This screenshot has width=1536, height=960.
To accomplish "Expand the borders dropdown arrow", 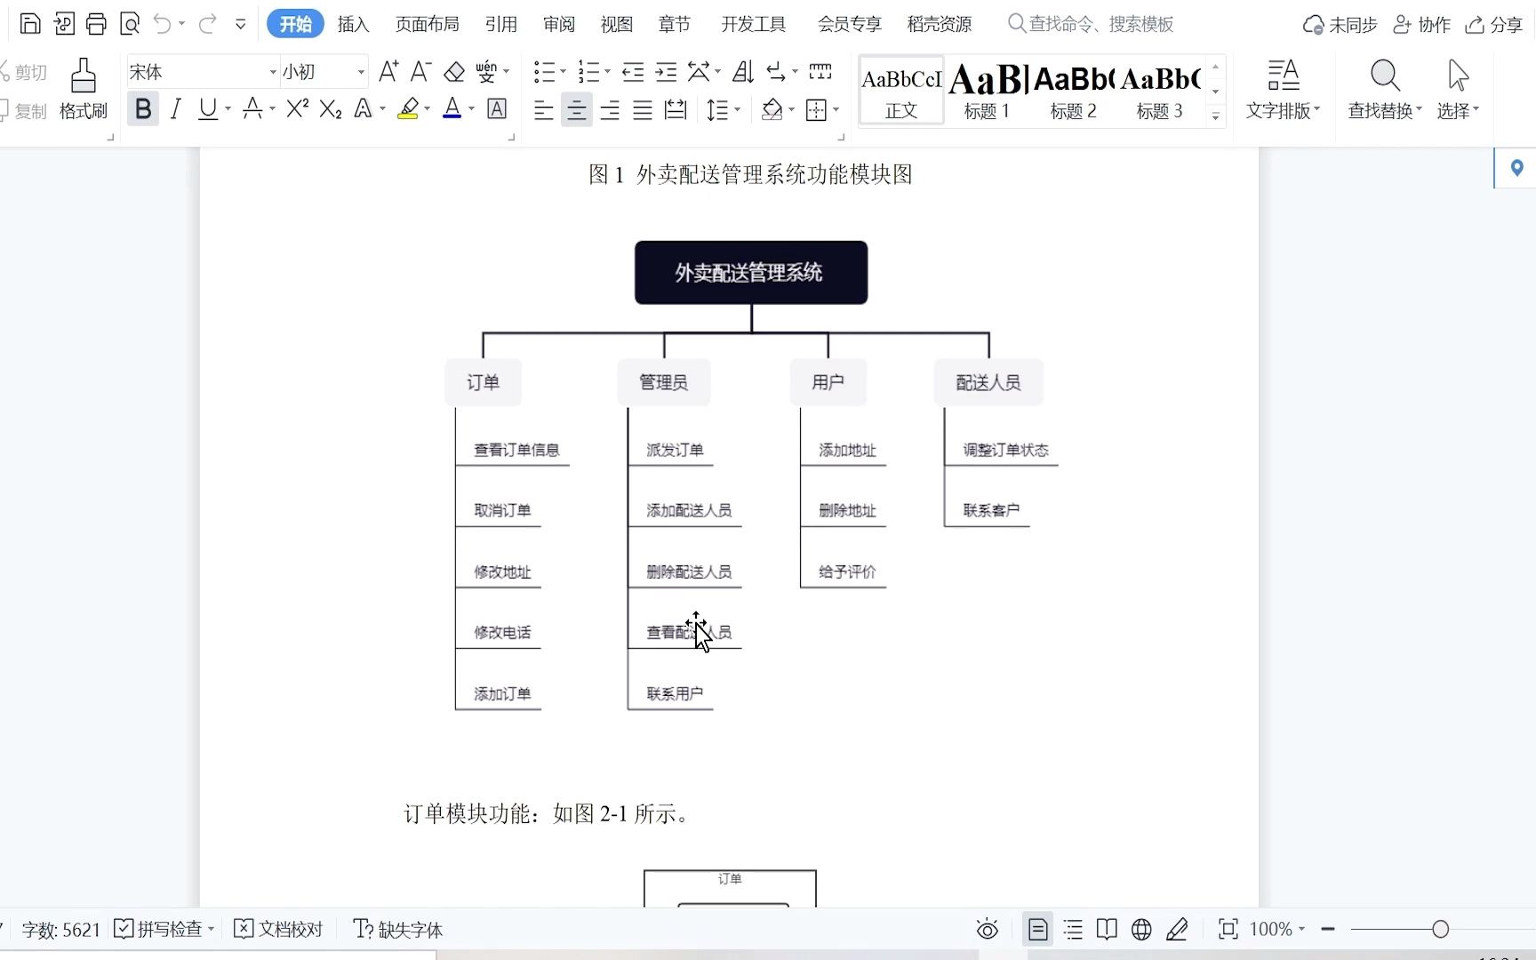I will click(x=836, y=110).
